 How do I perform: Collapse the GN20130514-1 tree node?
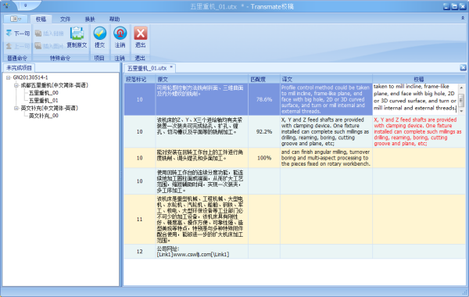[9, 77]
